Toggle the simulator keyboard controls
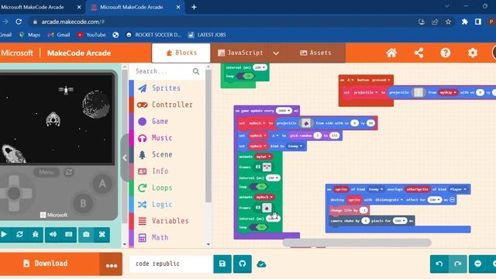Screen dimensions: 496x279 [x=69, y=234]
